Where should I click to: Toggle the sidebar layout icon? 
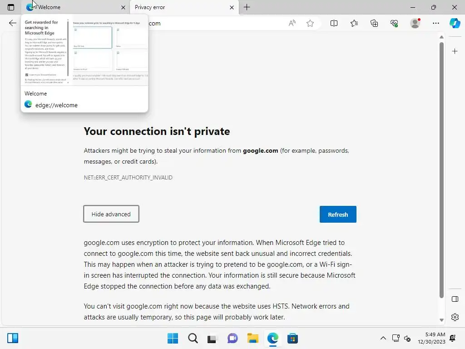[x=455, y=299]
